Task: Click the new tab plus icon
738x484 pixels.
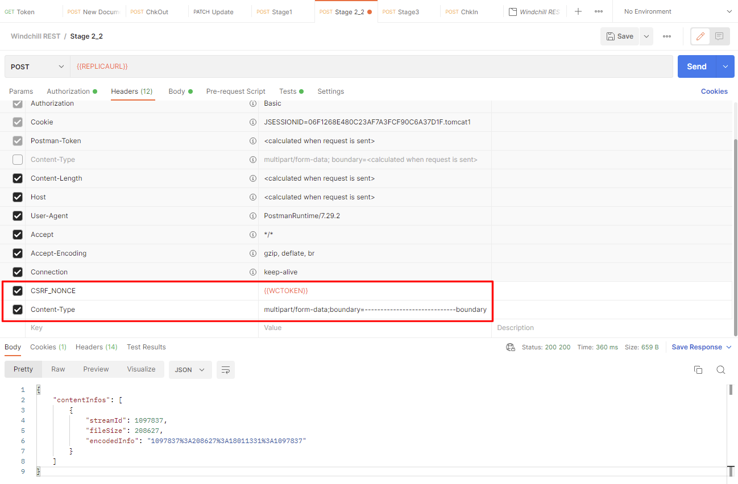Action: pos(578,11)
